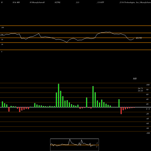Click the MR axis label -100
Image resolution: width=151 pixels, height=151 pixels.
point(148,133)
